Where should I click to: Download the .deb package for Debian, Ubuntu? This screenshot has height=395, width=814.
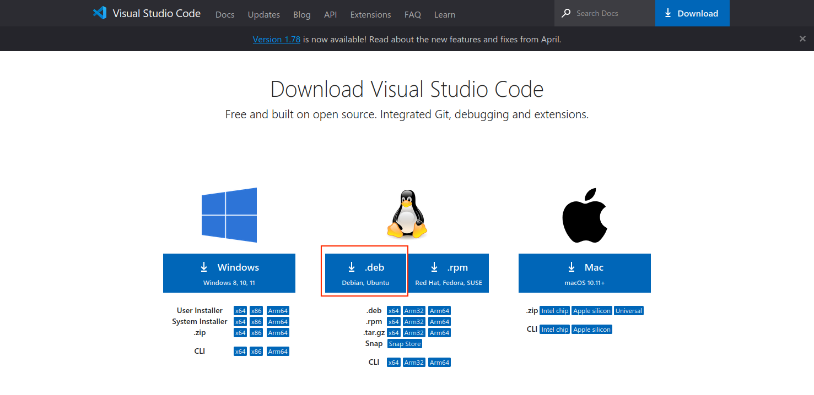click(x=365, y=273)
